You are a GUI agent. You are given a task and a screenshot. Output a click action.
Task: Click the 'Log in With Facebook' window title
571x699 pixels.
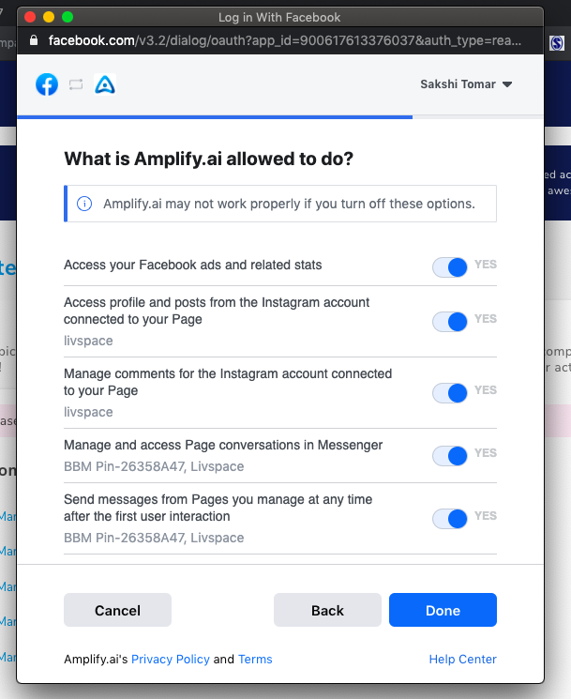279,18
